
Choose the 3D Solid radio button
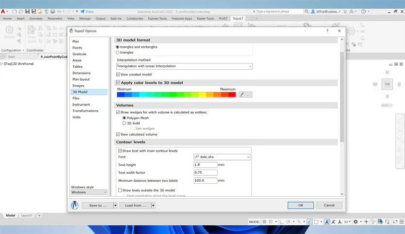pos(124,123)
